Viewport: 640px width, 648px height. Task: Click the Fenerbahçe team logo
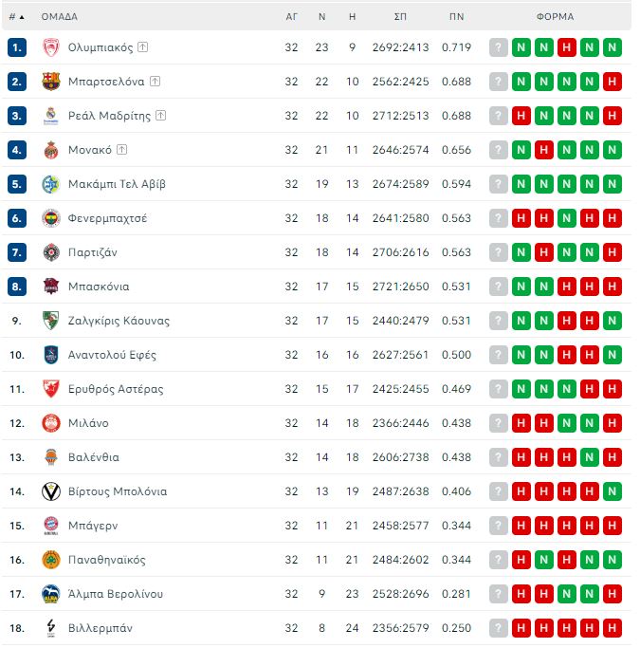tap(51, 218)
